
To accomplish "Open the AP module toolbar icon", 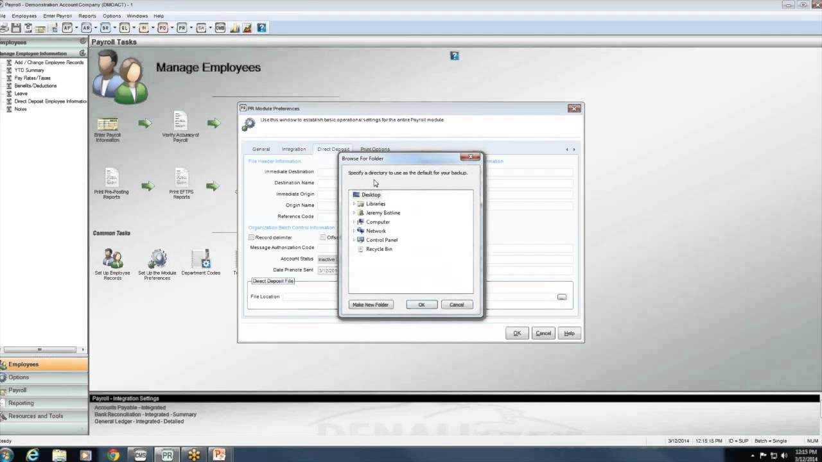I will (67, 28).
